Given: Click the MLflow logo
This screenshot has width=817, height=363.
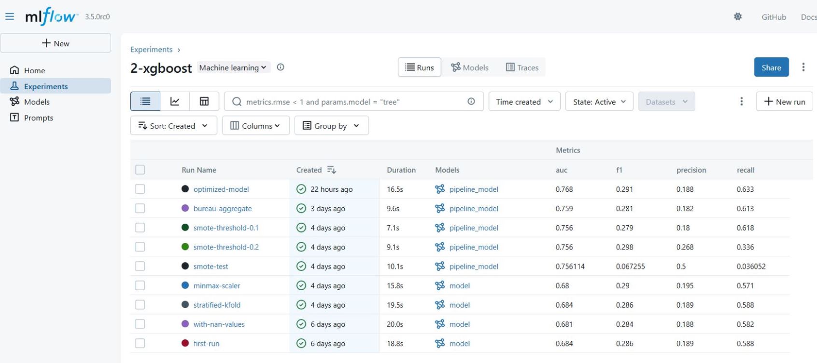Looking at the screenshot, I should pos(52,16).
